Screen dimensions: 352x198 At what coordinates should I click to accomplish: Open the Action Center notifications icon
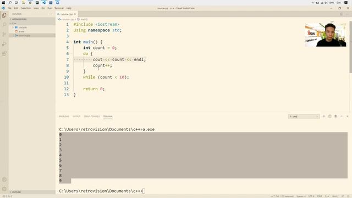tap(346, 3)
